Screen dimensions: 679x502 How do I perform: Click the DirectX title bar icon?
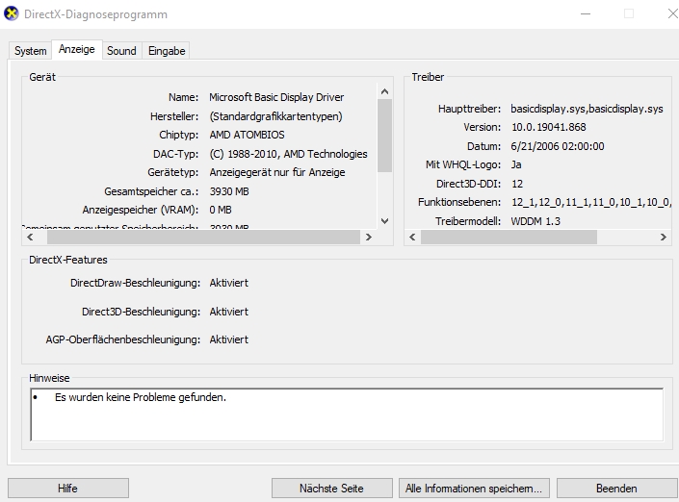[12, 13]
